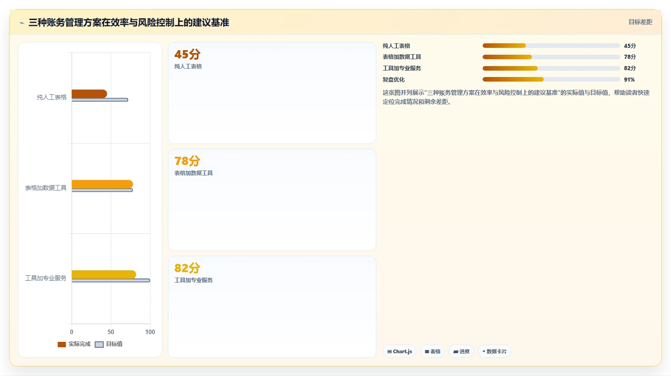Select the 纯人工表格 axis label in chart
Viewport: 671px width, 376px height.
tap(52, 97)
